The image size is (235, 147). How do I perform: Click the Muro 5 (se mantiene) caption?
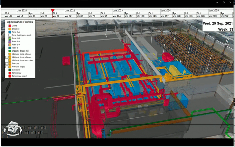coord(23,132)
